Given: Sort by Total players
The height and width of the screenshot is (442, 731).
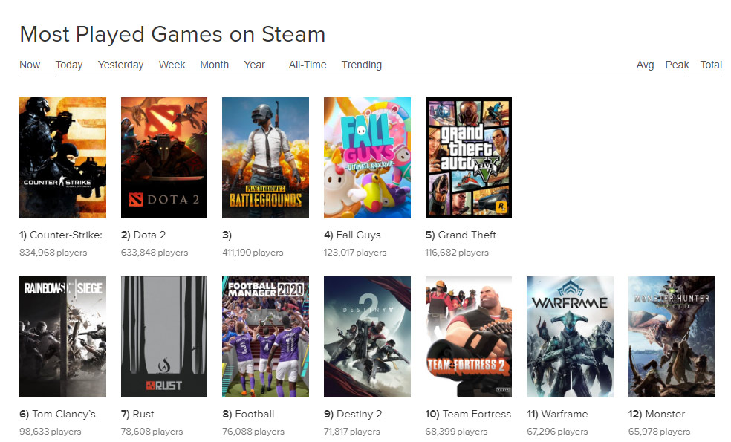Looking at the screenshot, I should point(711,65).
